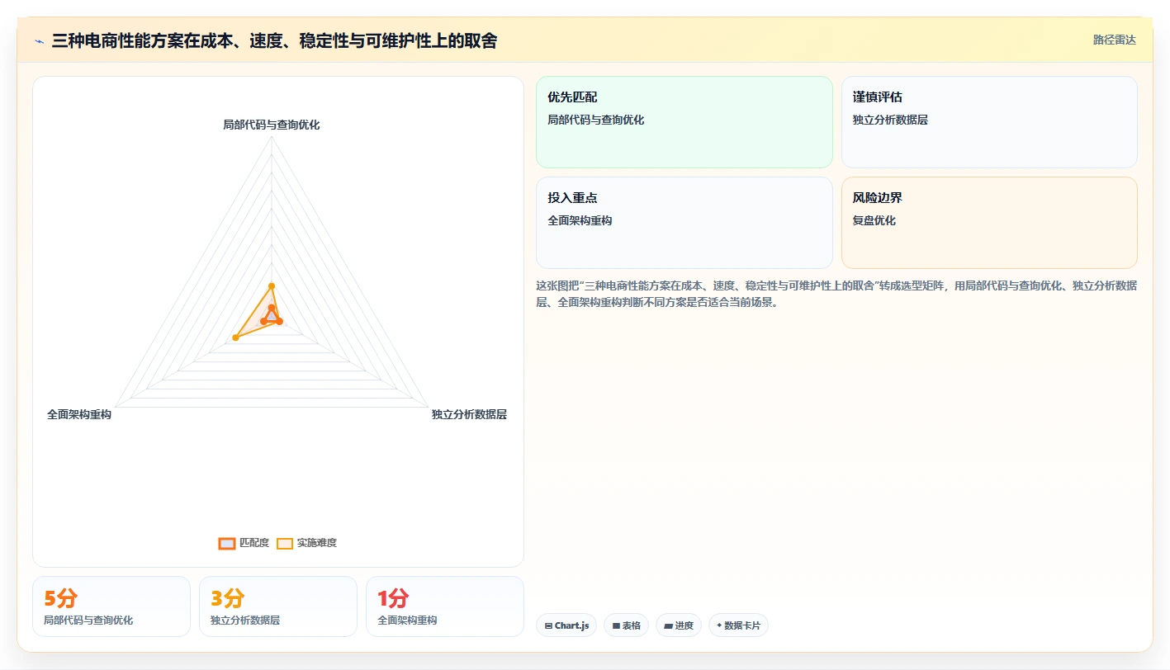Screen dimensions: 1170x670
Task: Click 复盘优化 text in 风险边界 card
Action: [x=874, y=220]
